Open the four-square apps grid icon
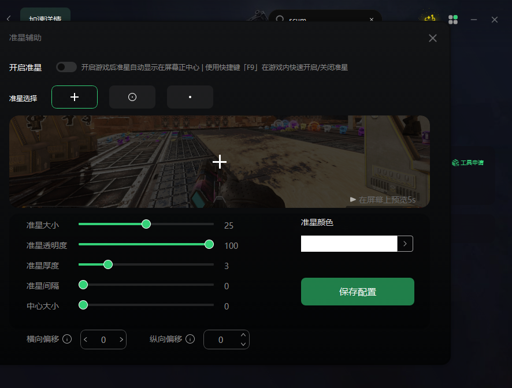Viewport: 512px width, 388px height. [453, 20]
